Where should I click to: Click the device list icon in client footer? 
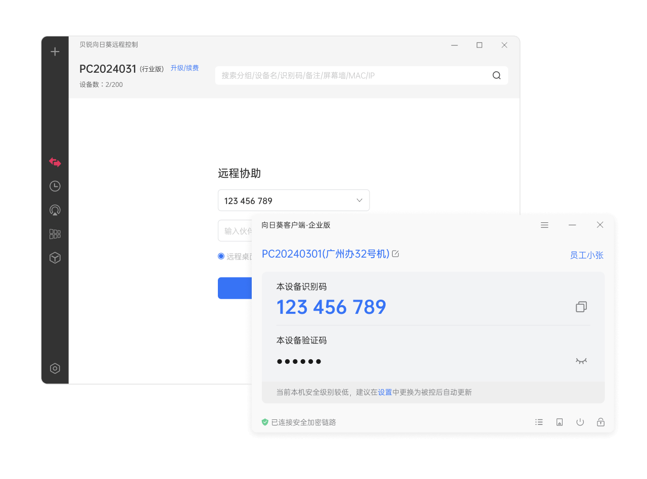tap(539, 422)
